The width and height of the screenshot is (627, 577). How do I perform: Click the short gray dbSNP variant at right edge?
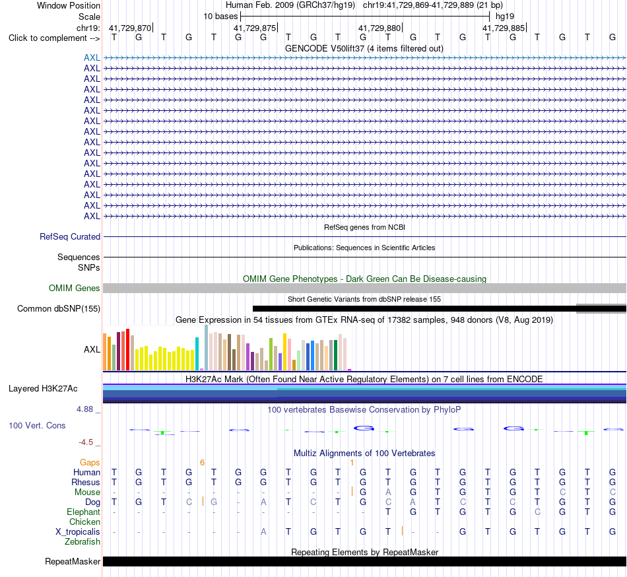pos(601,308)
